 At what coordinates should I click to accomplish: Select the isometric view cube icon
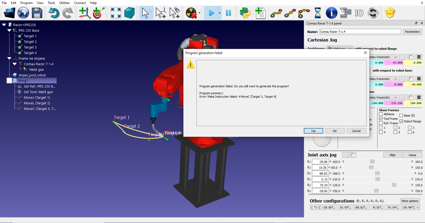pyautogui.click(x=129, y=13)
